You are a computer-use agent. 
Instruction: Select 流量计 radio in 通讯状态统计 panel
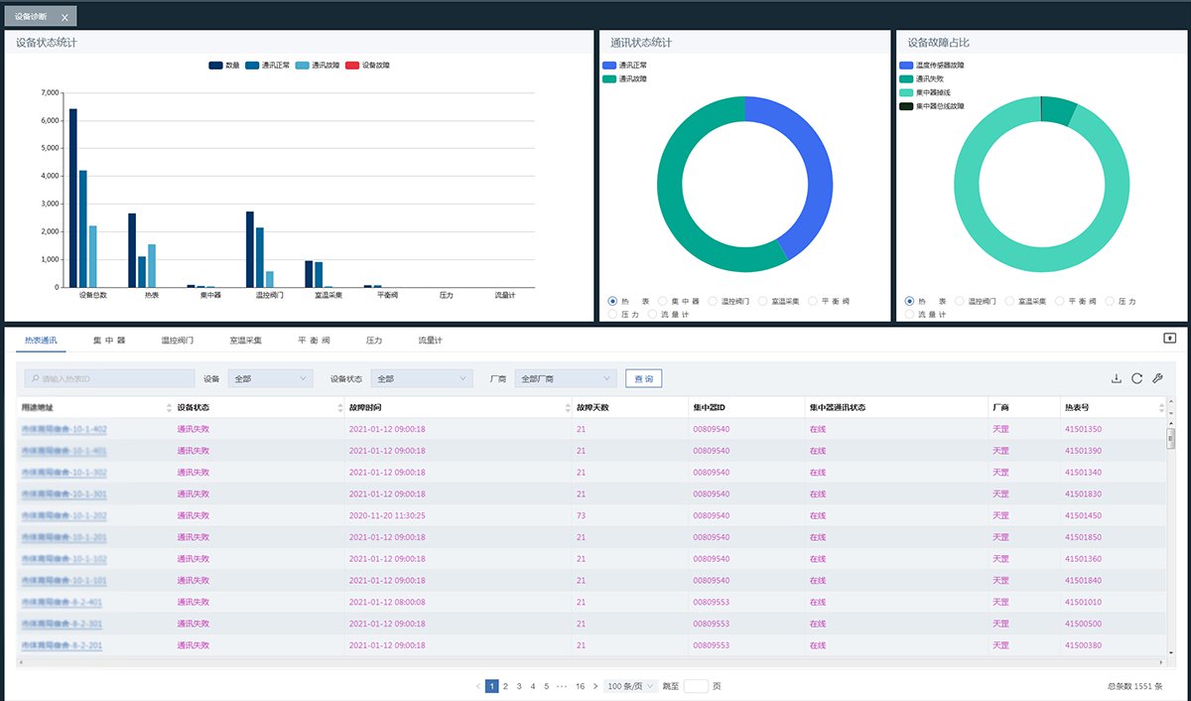pyautogui.click(x=653, y=314)
